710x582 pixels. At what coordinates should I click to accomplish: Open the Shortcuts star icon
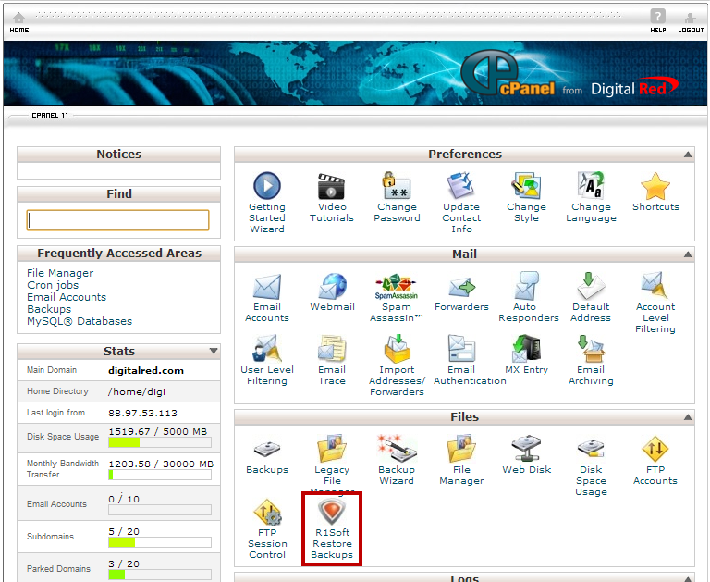[x=655, y=186]
